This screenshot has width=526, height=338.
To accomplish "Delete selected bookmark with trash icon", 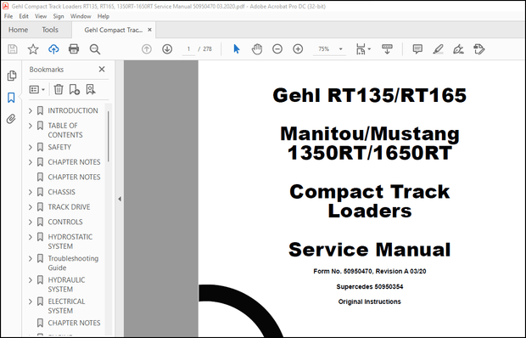I will 59,89.
